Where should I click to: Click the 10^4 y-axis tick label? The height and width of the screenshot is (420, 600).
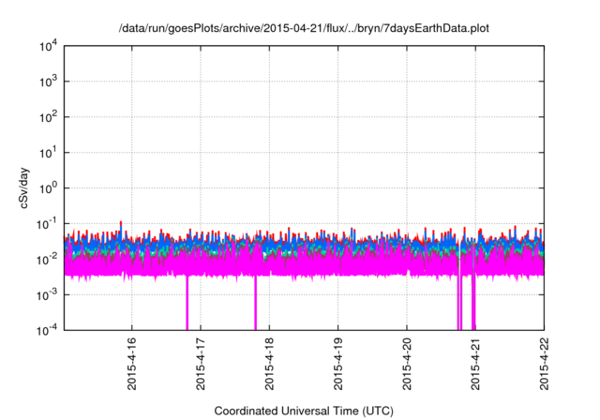pos(48,46)
